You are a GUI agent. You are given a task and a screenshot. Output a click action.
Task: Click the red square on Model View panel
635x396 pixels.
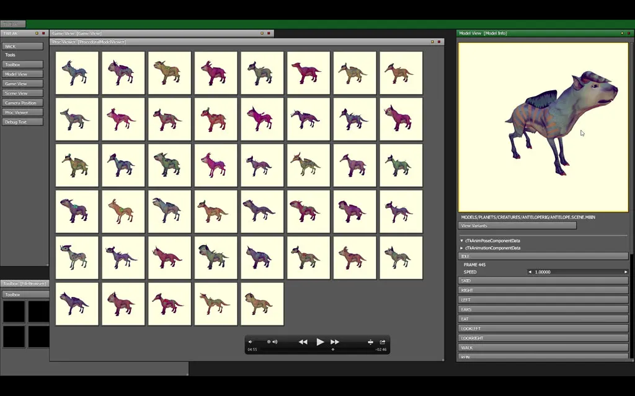click(x=629, y=33)
